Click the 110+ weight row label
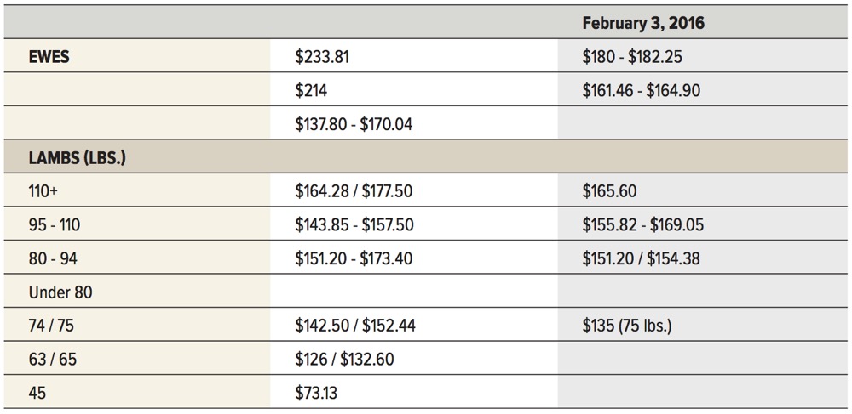 (x=43, y=191)
